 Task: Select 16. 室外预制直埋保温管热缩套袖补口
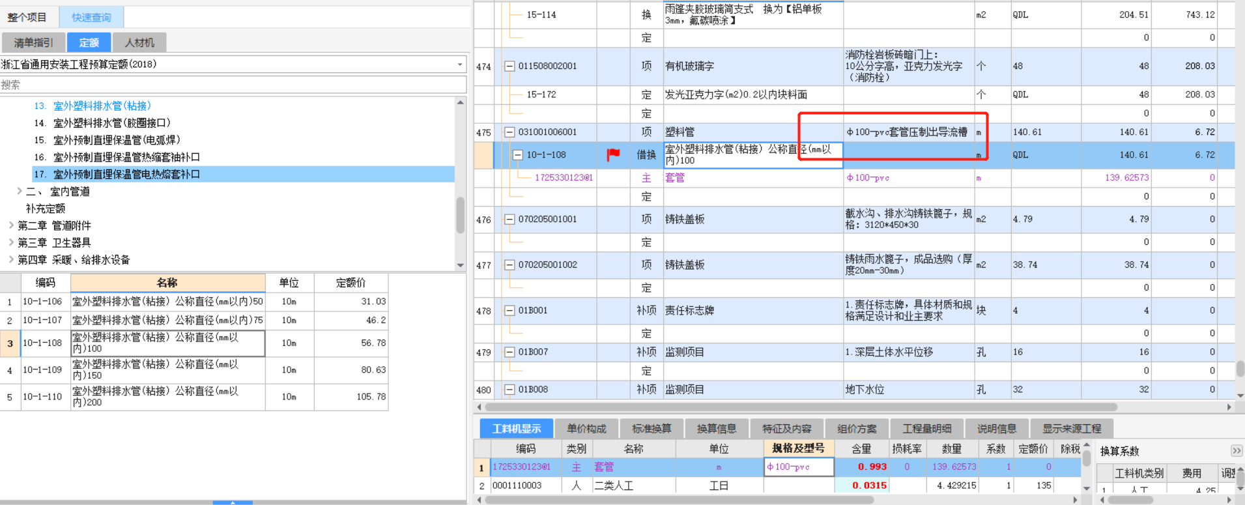[x=117, y=157]
